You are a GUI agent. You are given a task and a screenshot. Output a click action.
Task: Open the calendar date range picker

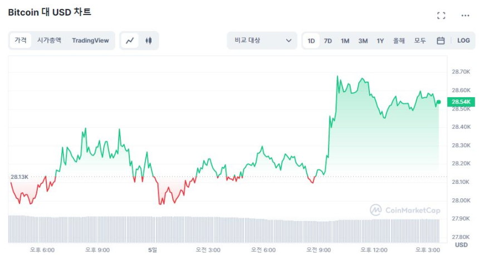pos(441,41)
